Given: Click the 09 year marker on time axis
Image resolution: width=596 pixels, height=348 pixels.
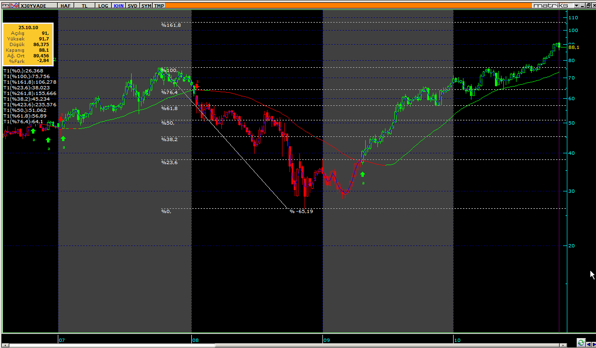Looking at the screenshot, I should (326, 339).
